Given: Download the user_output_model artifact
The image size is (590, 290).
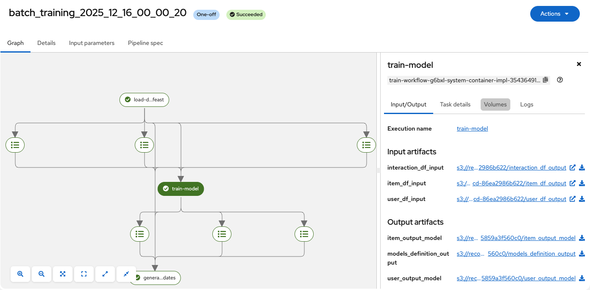Looking at the screenshot, I should [x=582, y=278].
